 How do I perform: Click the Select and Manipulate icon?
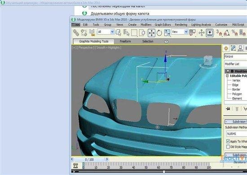[202, 33]
